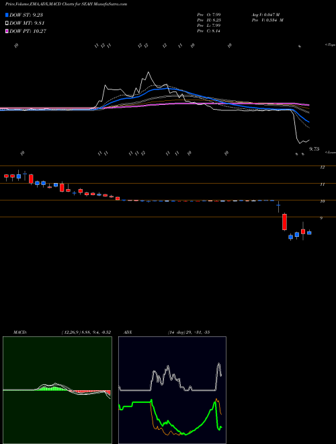Click the 'Pre L: 7.99' value
Screen dimensions: 336x444
tap(209, 26)
